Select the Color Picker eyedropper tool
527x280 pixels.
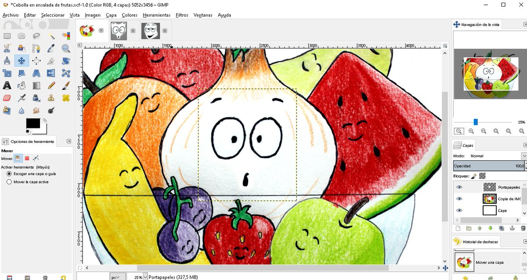(x=51, y=48)
